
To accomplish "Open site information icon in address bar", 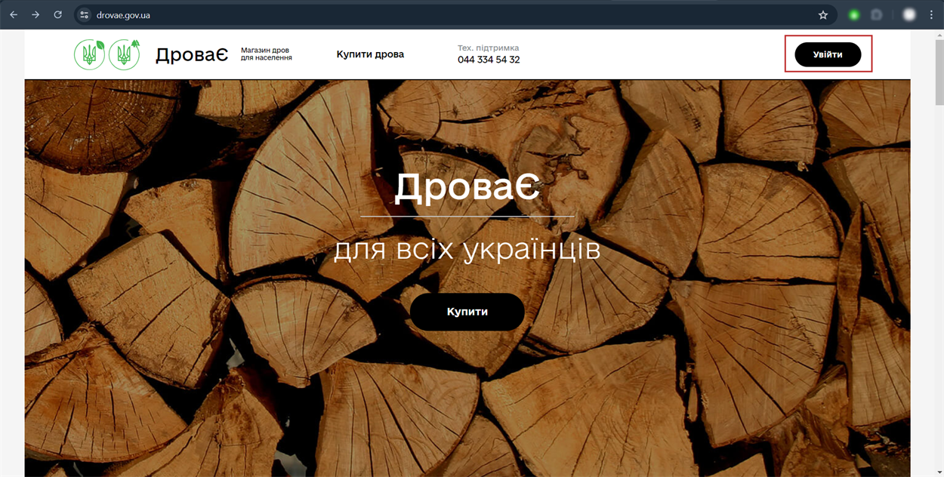I will point(85,14).
